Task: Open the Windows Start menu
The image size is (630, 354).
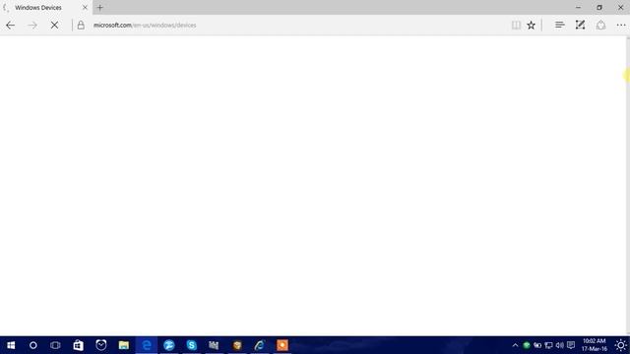Action: pyautogui.click(x=11, y=345)
